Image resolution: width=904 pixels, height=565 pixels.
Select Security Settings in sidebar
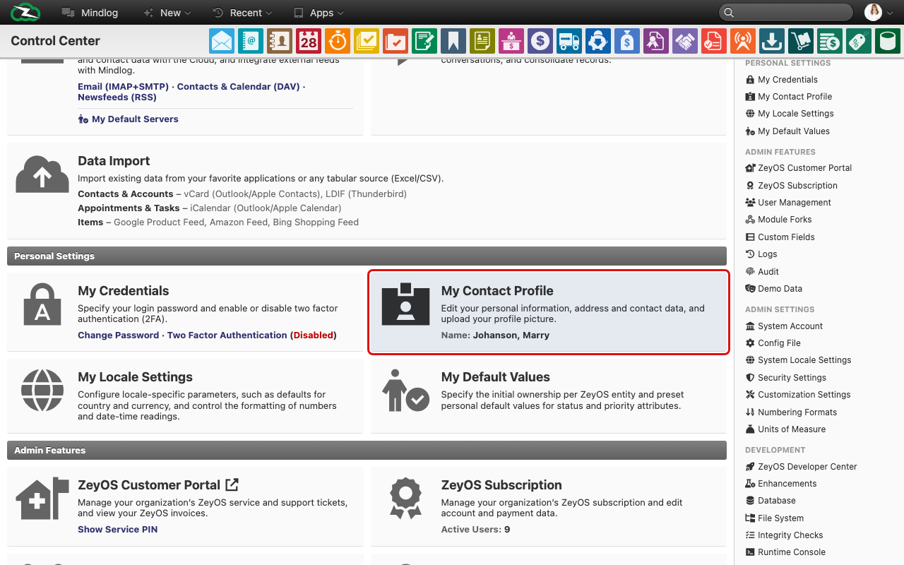coord(786,378)
